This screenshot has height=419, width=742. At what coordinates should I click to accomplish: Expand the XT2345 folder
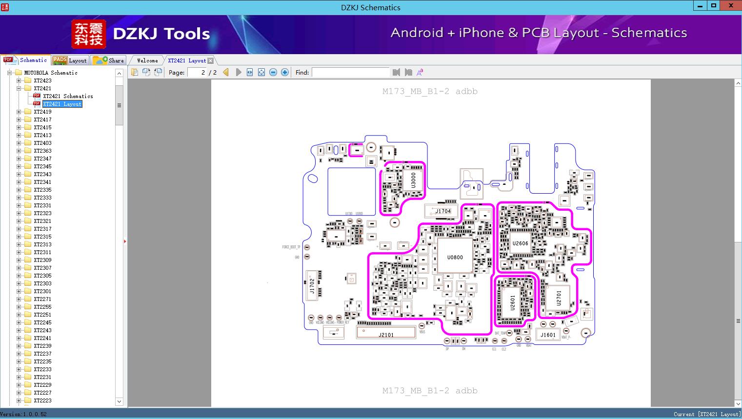click(x=19, y=166)
